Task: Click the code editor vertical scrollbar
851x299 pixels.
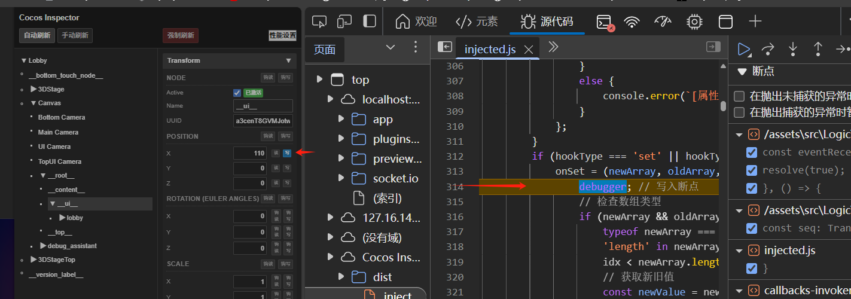Action: pyautogui.click(x=723, y=106)
